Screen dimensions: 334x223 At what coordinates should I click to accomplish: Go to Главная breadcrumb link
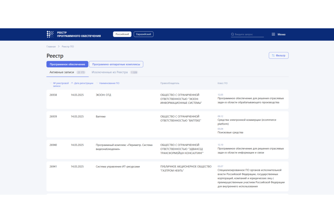pos(51,46)
